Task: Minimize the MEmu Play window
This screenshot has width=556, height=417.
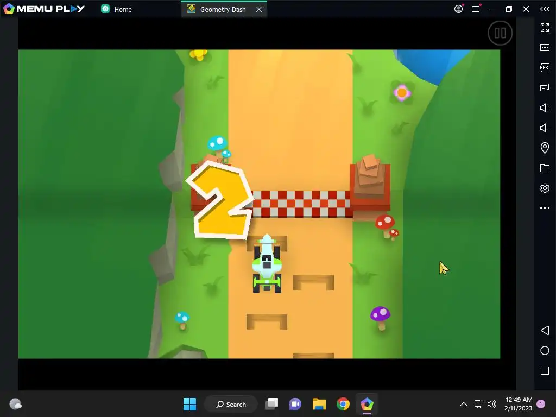Action: (492, 9)
